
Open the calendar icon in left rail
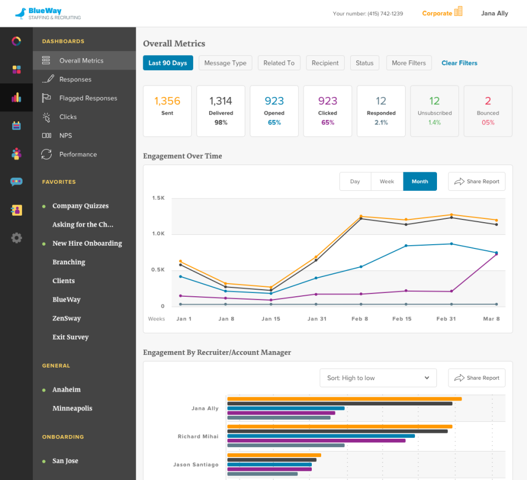tap(16, 126)
